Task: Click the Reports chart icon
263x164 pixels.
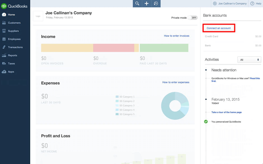Action: click(4, 55)
